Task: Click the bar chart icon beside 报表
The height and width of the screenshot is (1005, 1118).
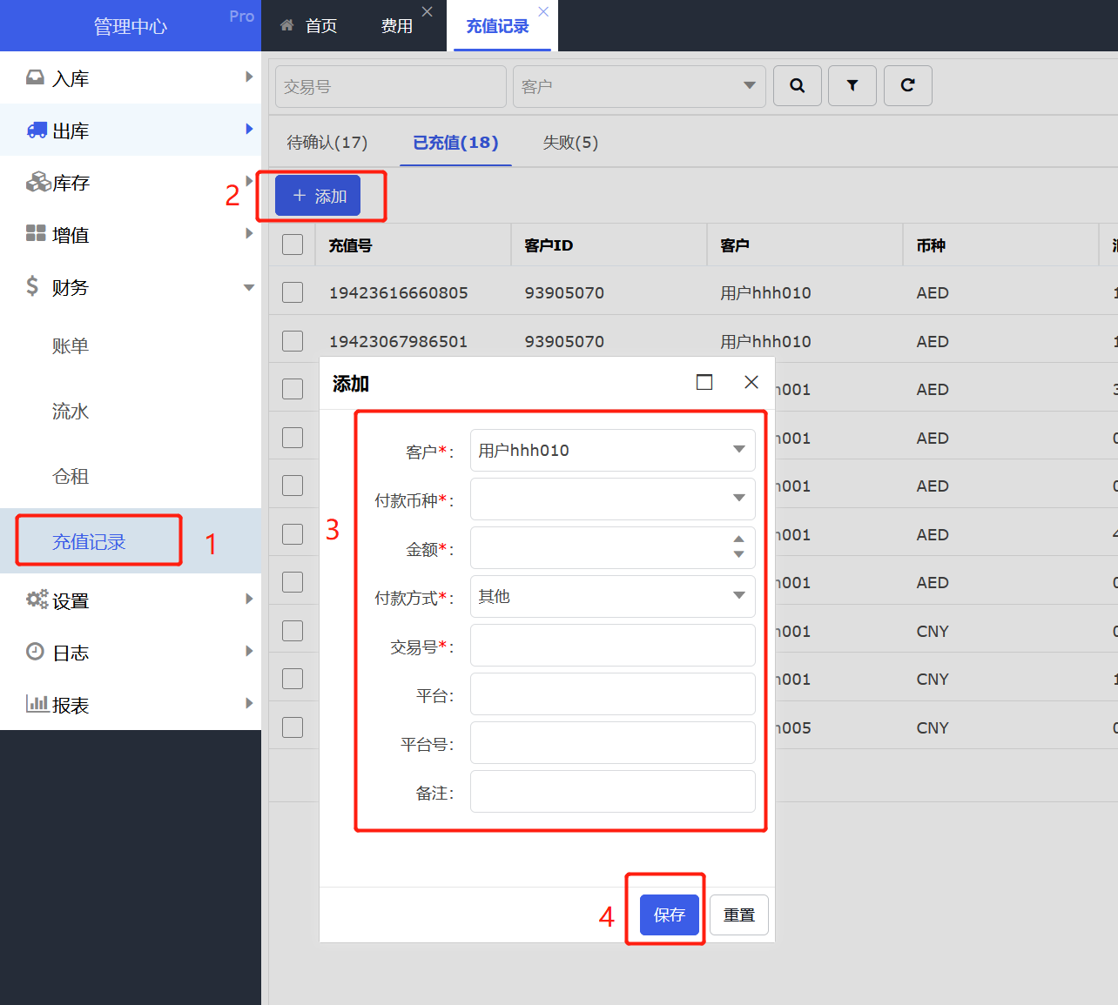Action: tap(37, 703)
